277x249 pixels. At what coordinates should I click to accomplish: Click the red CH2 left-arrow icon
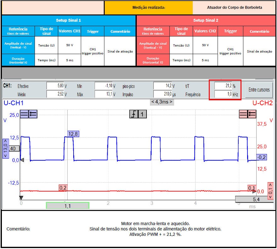[252, 114]
